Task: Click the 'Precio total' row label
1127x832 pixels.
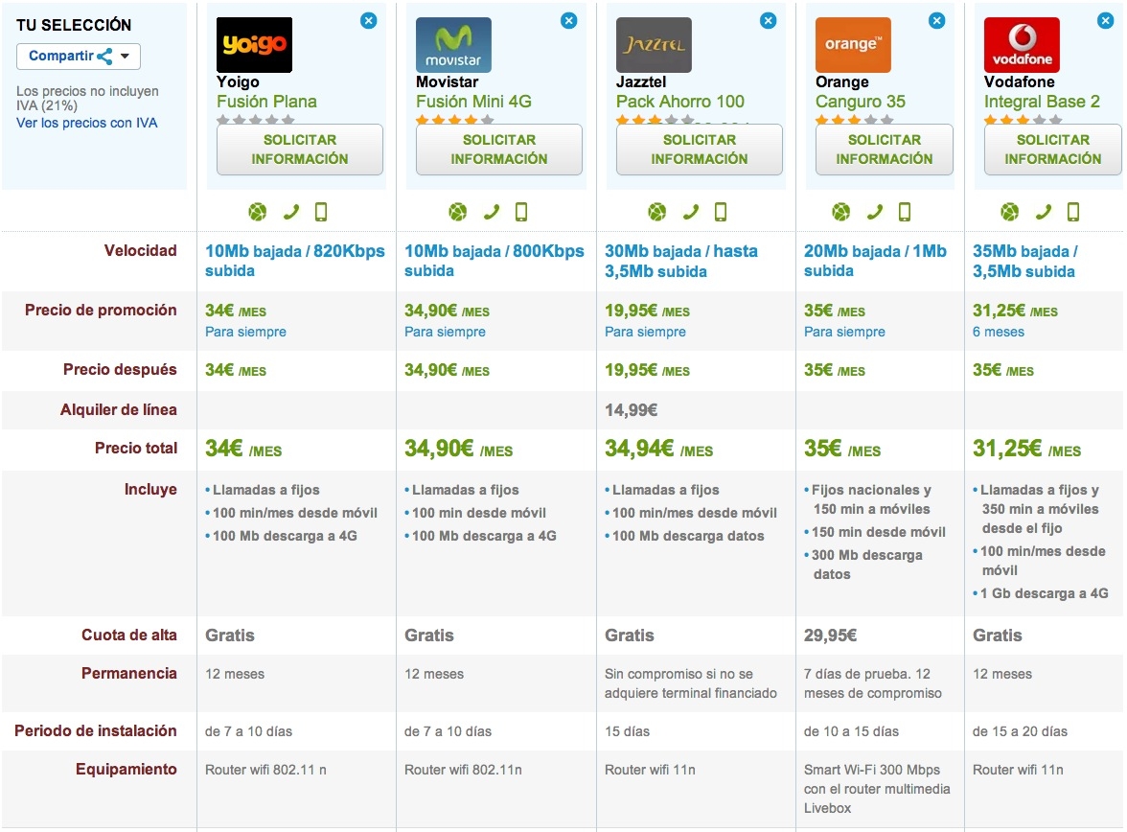Action: pos(136,448)
